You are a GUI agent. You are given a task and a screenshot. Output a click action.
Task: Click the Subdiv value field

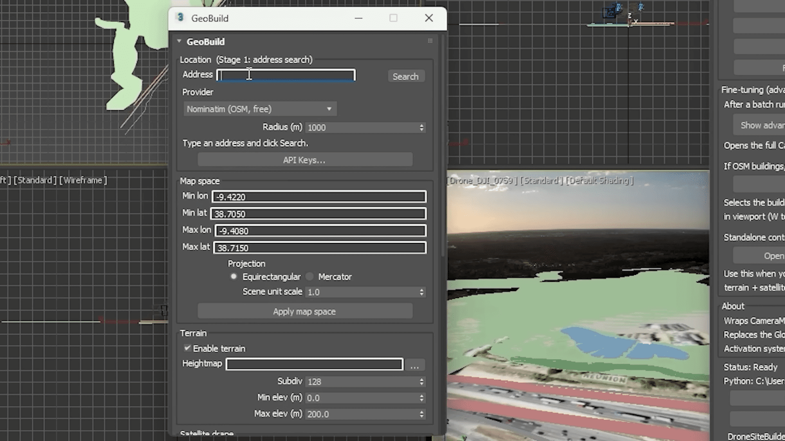[x=361, y=381]
